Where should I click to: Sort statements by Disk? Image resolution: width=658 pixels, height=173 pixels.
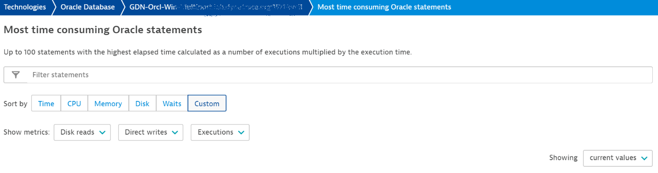(x=142, y=103)
